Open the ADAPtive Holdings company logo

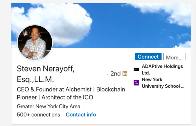point(136,70)
